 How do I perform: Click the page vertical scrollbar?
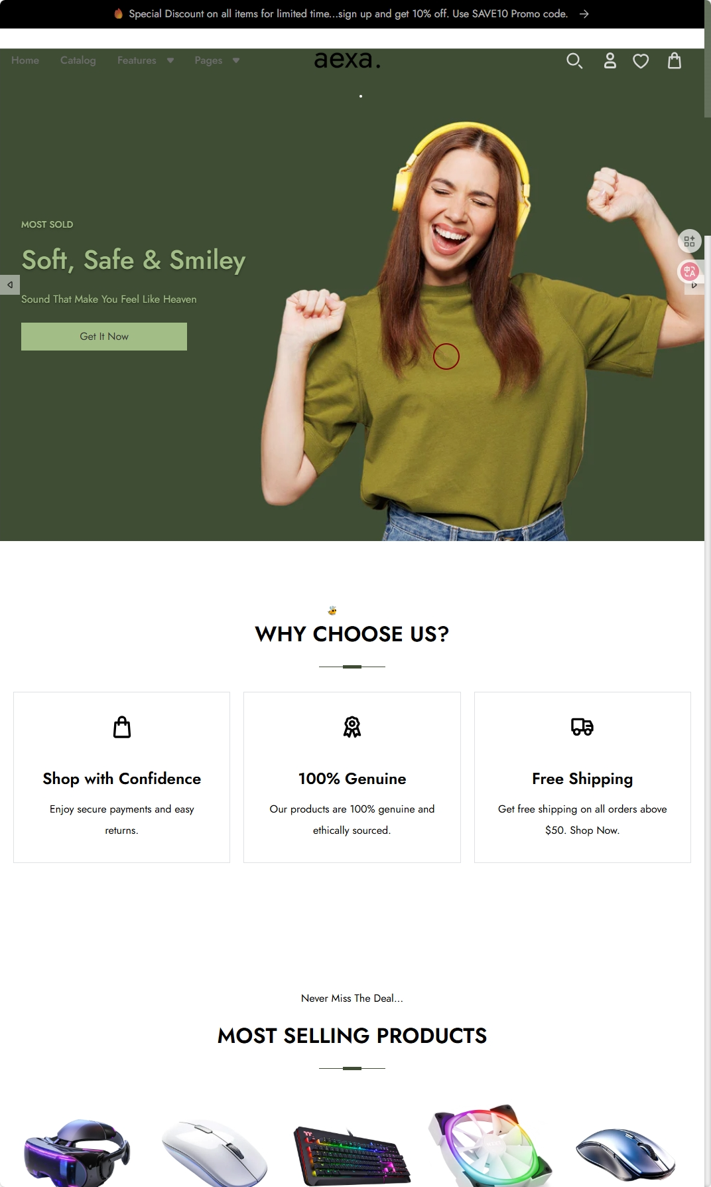[708, 60]
